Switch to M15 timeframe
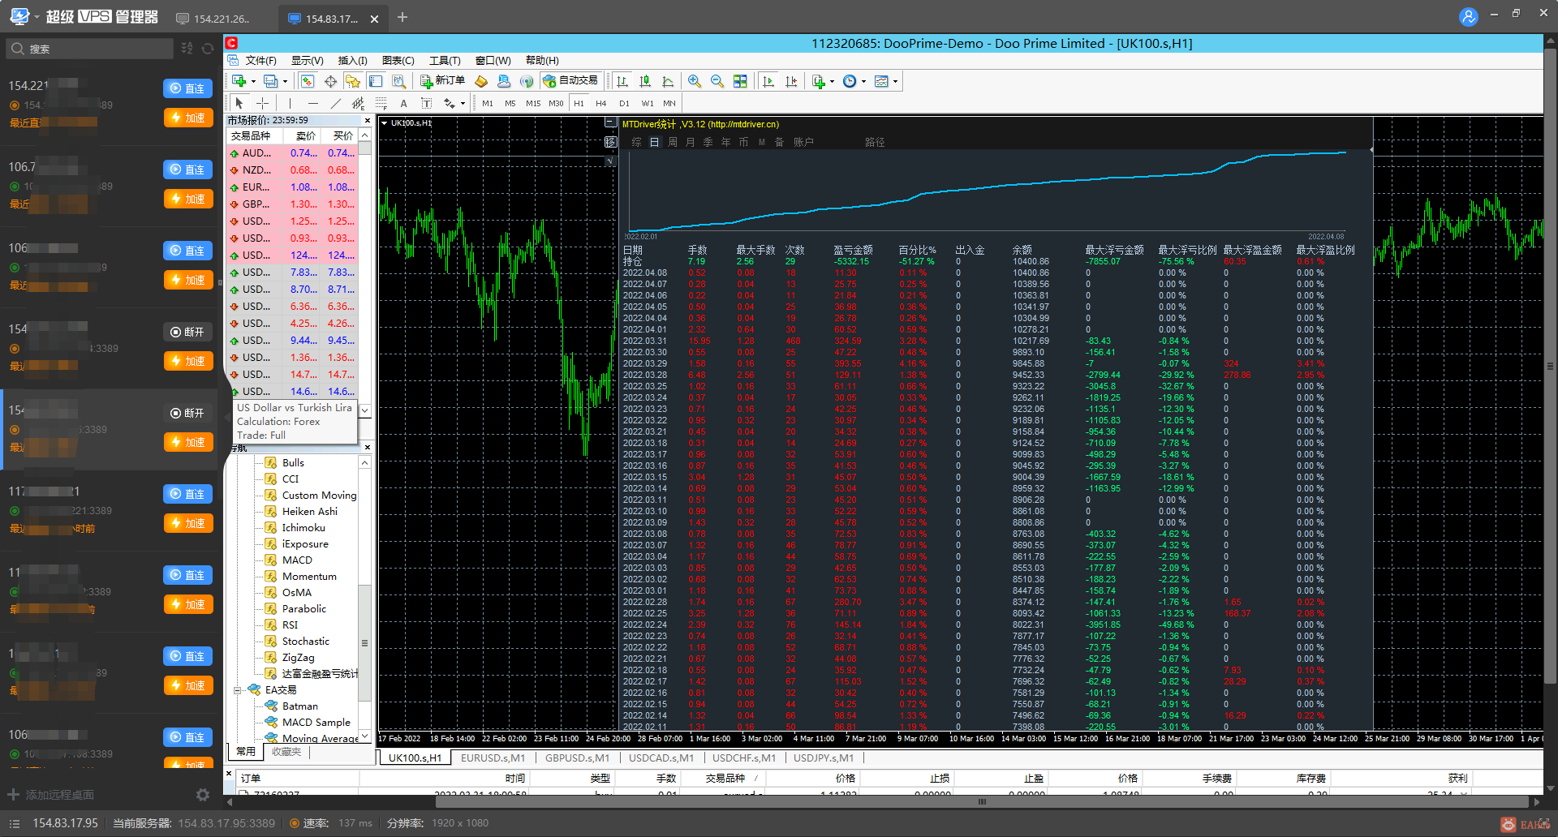 [533, 103]
